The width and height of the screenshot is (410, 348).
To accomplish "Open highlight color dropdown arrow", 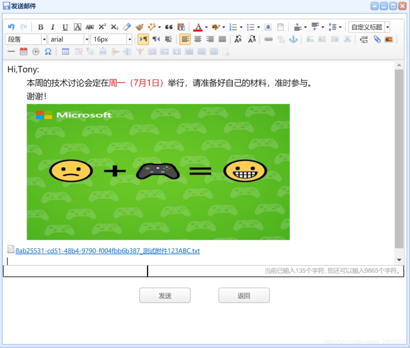I will [x=223, y=27].
